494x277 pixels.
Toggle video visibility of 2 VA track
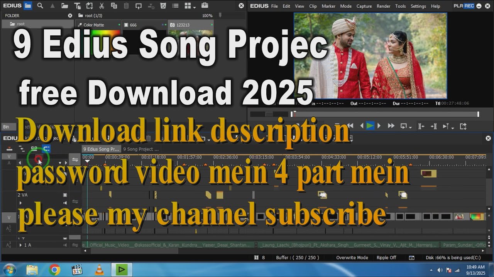[65, 195]
